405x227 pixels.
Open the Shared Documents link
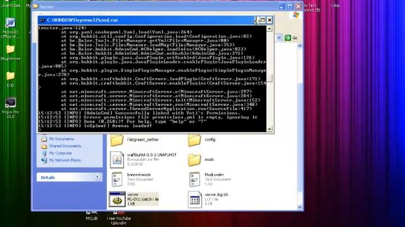65,146
